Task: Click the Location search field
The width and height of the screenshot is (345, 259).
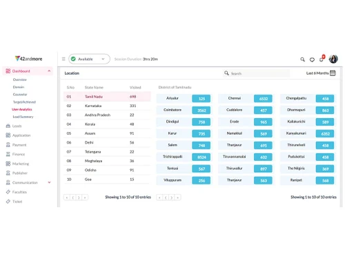Action: coord(257,73)
